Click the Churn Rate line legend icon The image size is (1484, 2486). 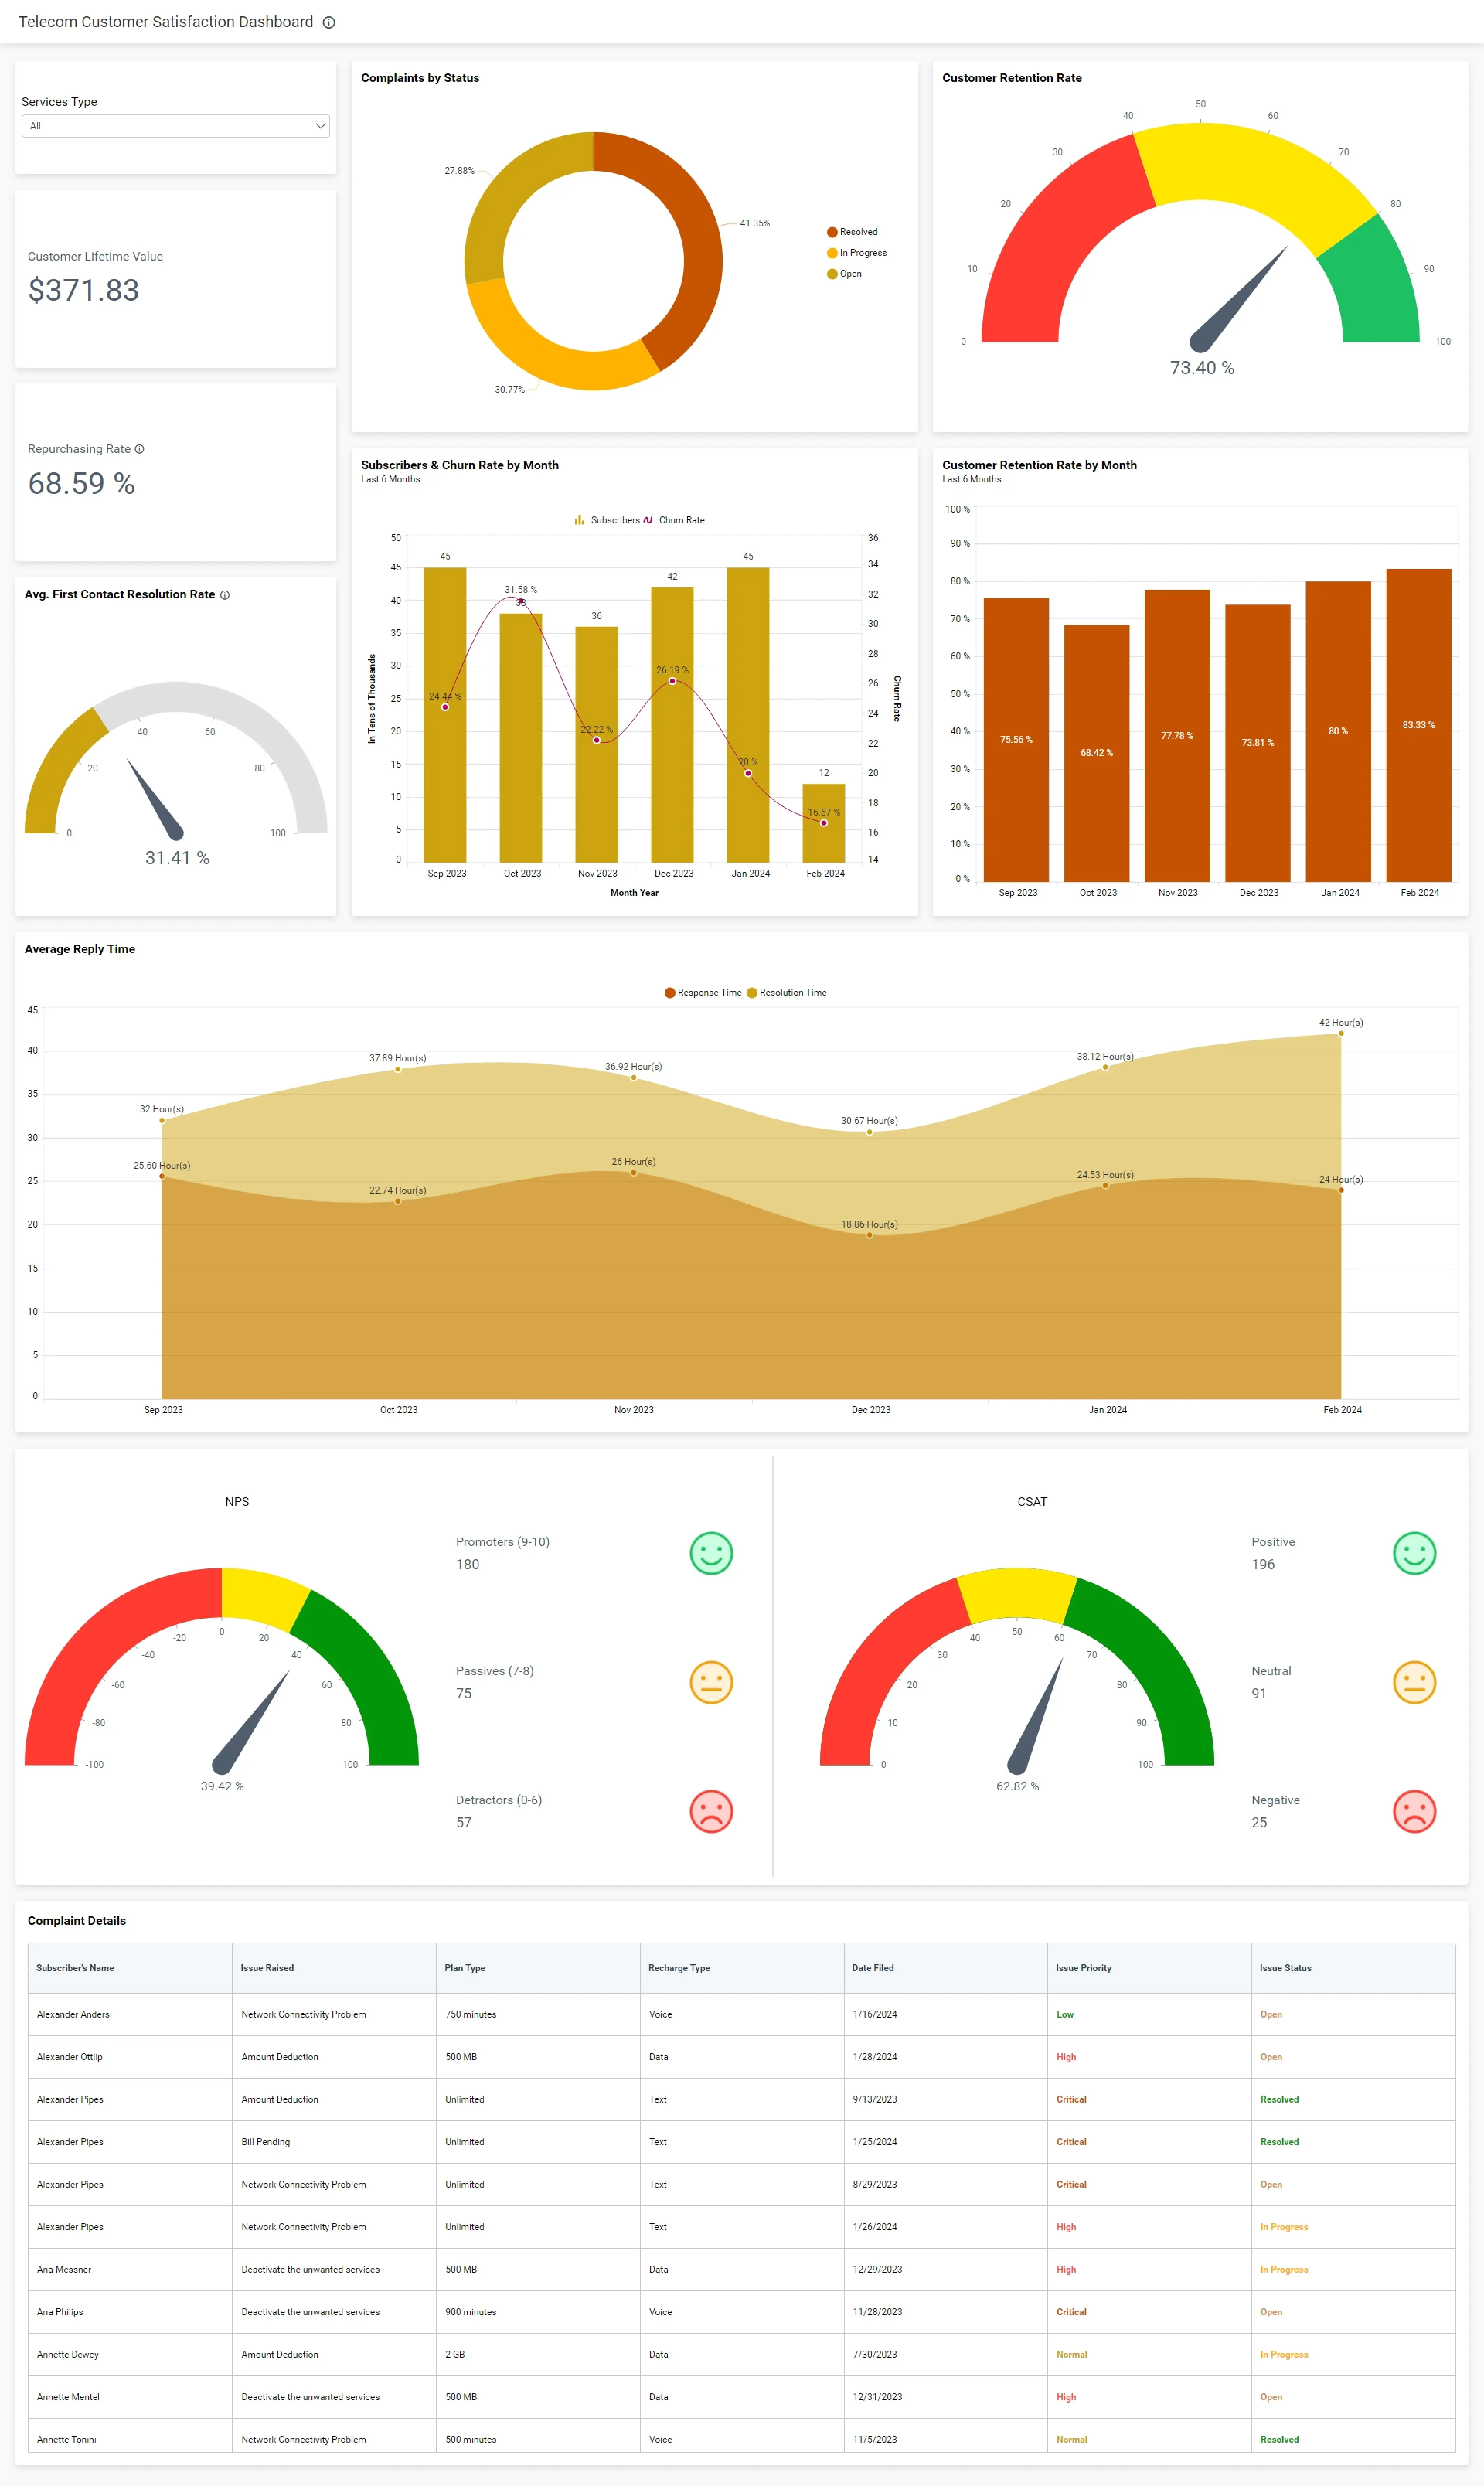(x=648, y=520)
